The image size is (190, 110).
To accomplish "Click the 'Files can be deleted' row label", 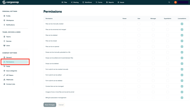I will [x=51, y=35].
